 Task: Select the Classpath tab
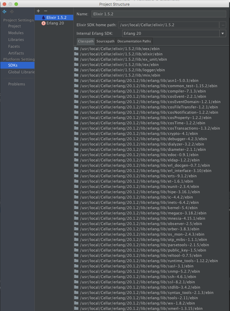click(x=86, y=41)
